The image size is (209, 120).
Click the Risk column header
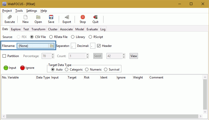pos(92,77)
